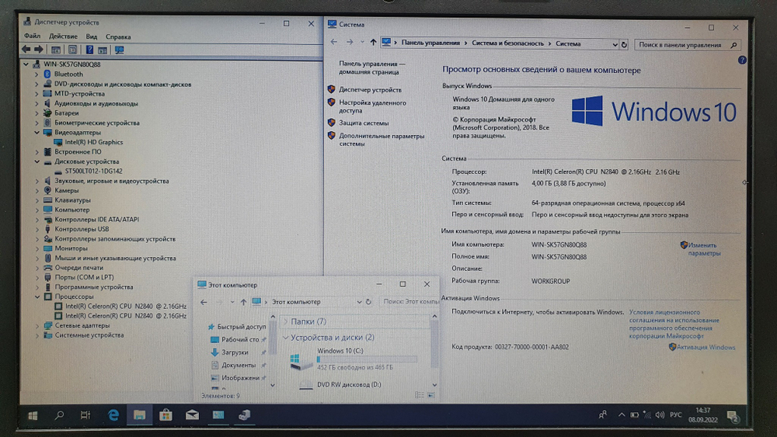
Task: Open Дополнительные параметры системы link
Action: (x=382, y=140)
